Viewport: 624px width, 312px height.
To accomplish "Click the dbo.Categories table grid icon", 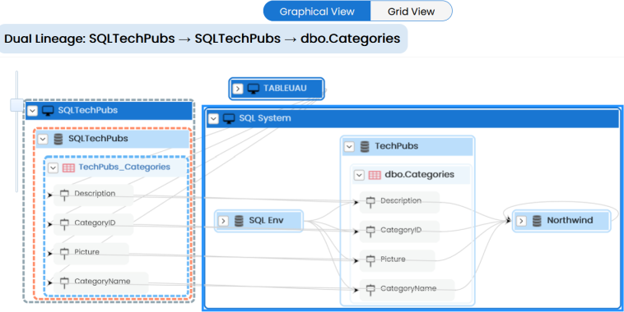I will pos(375,175).
